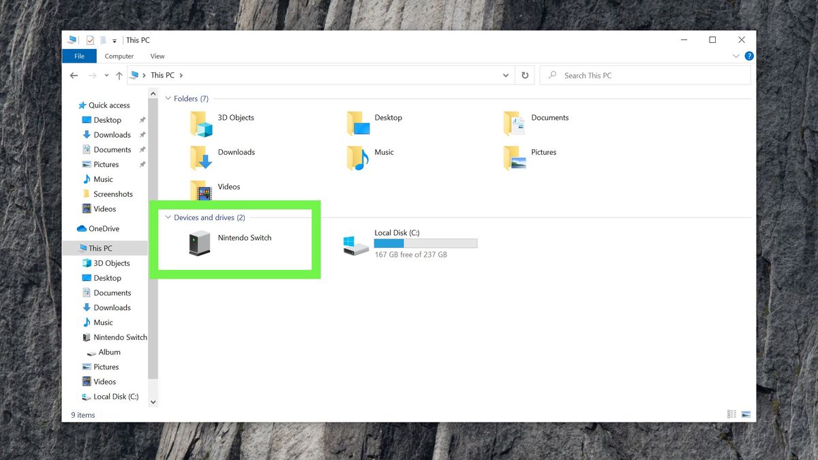Click the New Folder quick access icon
This screenshot has width=818, height=460.
click(103, 40)
